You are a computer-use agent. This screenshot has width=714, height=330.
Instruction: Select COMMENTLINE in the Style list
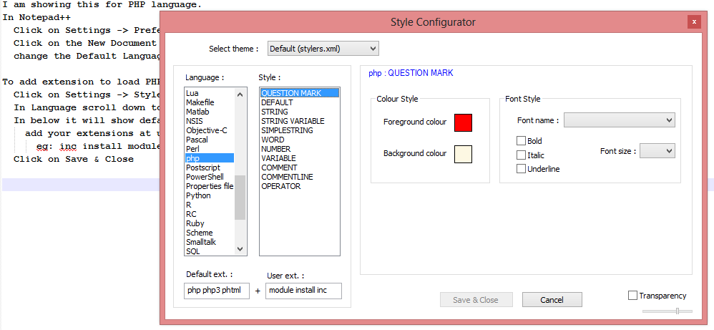[x=300, y=177]
